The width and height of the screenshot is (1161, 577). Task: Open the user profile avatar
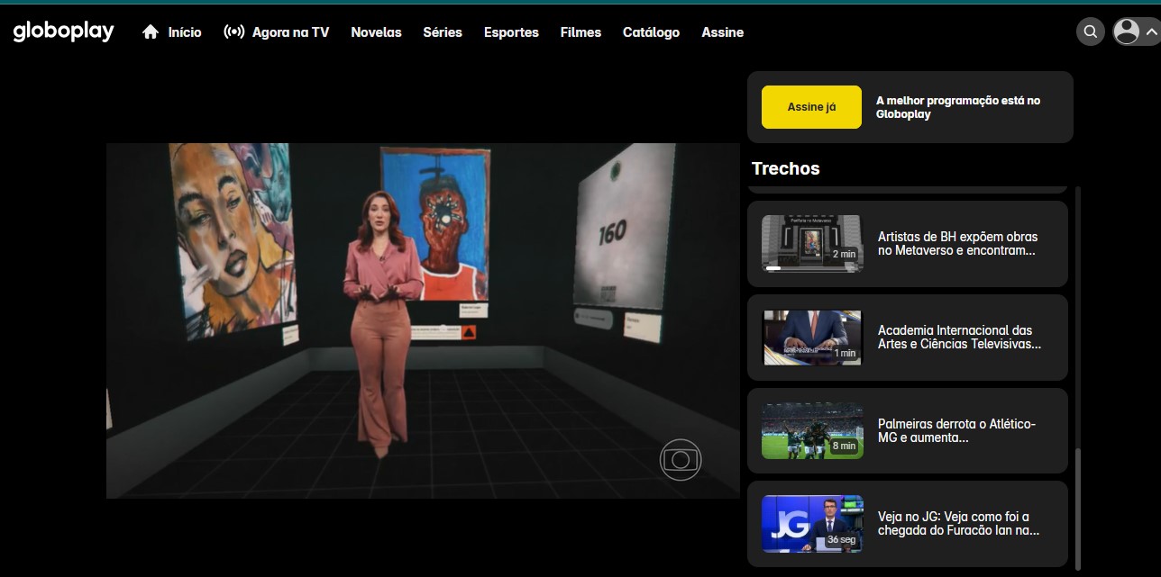pyautogui.click(x=1126, y=32)
